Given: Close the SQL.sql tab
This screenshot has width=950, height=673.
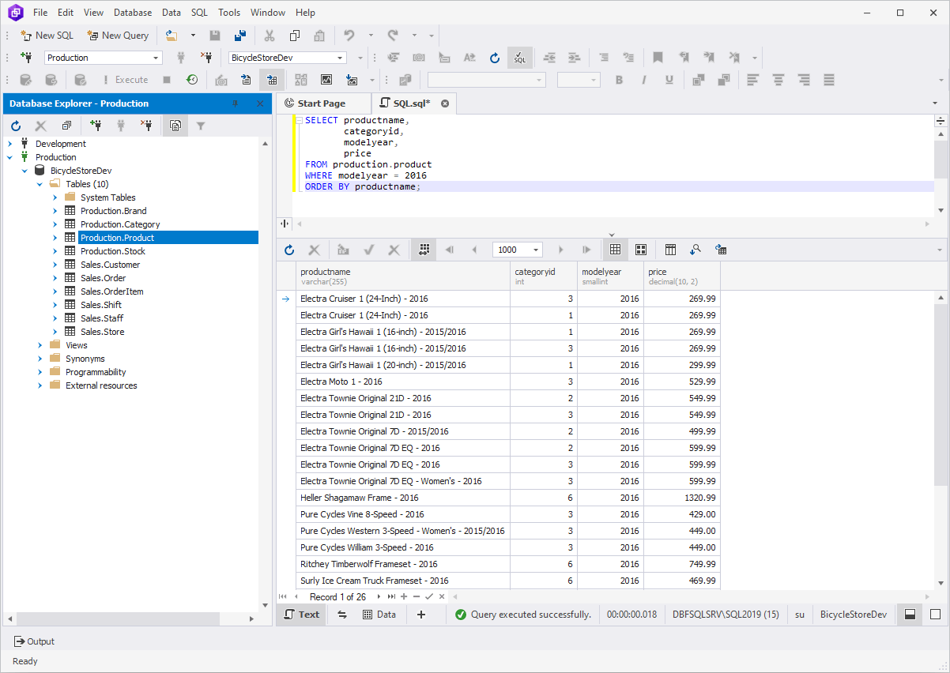Looking at the screenshot, I should tap(445, 103).
